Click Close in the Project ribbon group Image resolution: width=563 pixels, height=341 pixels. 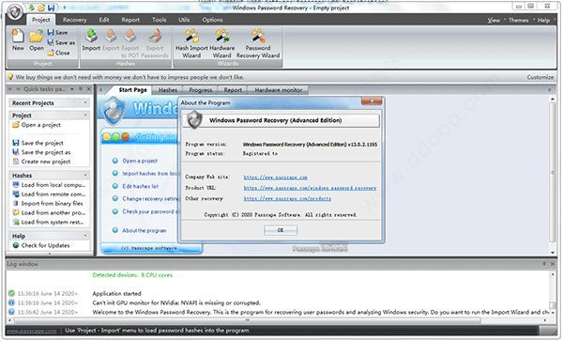[58, 53]
